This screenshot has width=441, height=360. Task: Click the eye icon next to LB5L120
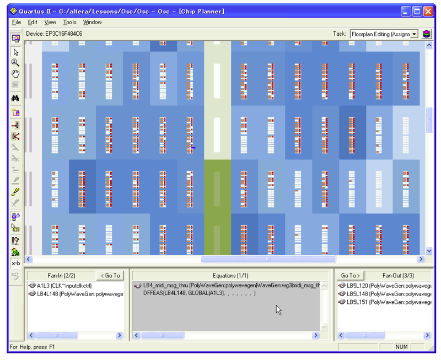click(342, 286)
